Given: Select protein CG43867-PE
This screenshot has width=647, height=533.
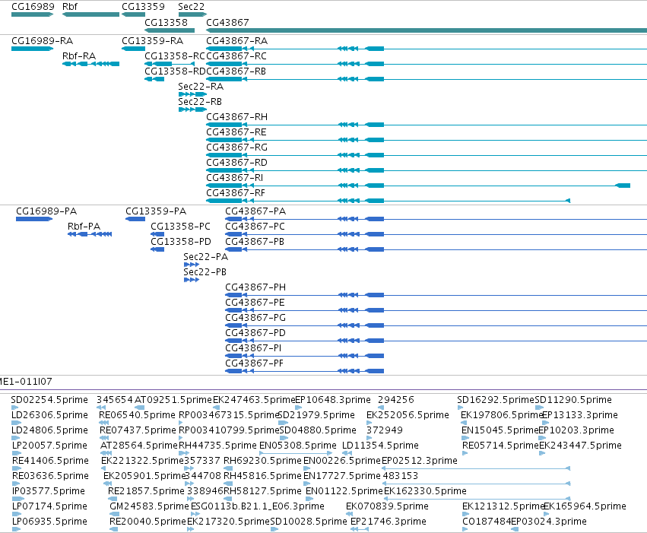Looking at the screenshot, I should coord(255,303).
